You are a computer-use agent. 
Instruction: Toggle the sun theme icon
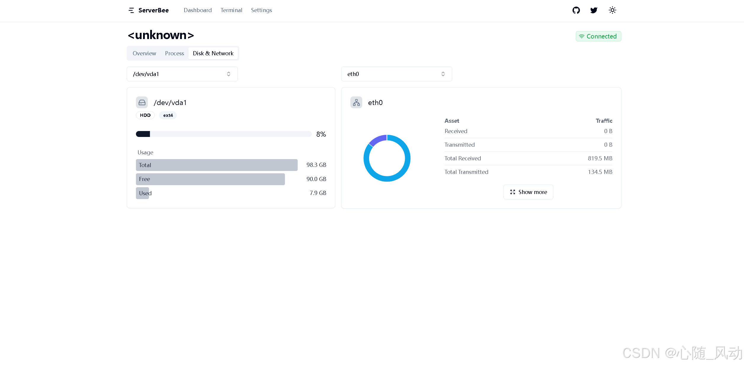click(612, 10)
